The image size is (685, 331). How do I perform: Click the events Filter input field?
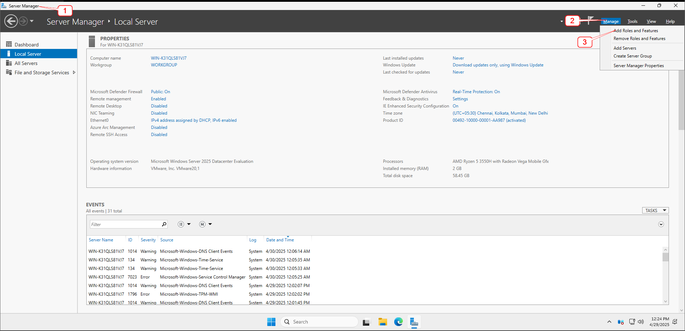pos(126,224)
